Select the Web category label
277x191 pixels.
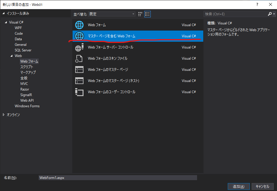tap(18, 56)
